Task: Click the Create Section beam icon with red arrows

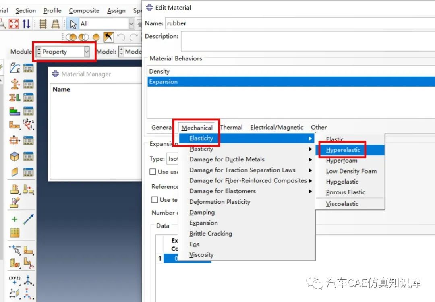Action: (15, 84)
